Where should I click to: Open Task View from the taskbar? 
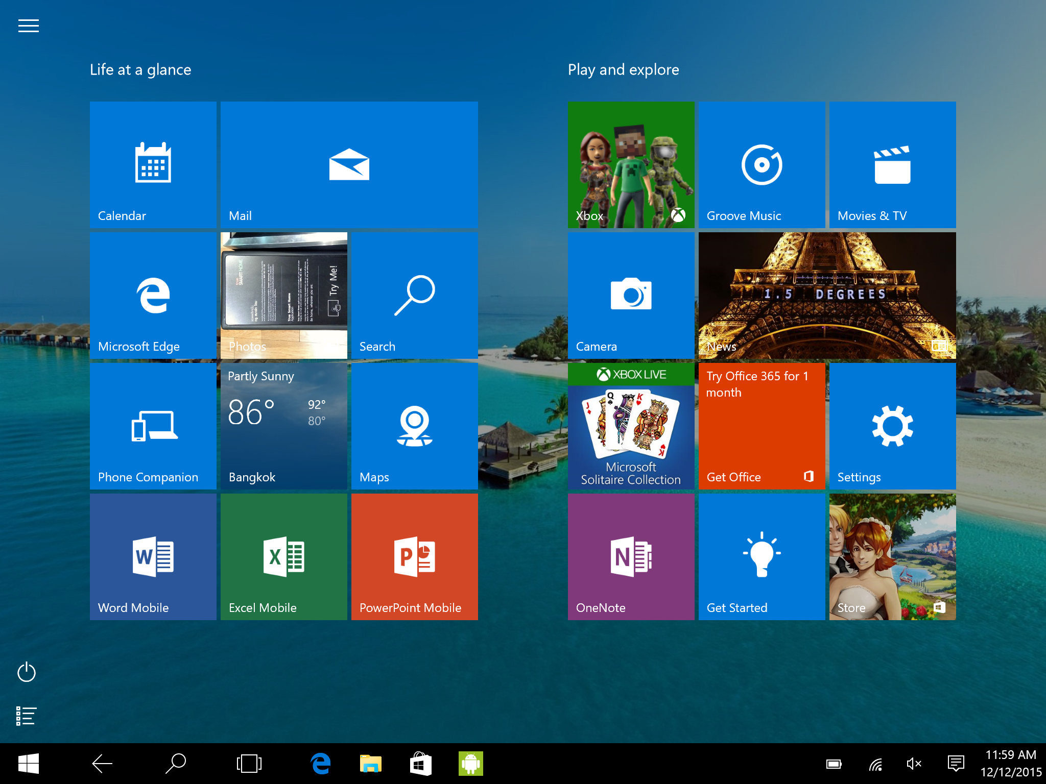click(249, 764)
